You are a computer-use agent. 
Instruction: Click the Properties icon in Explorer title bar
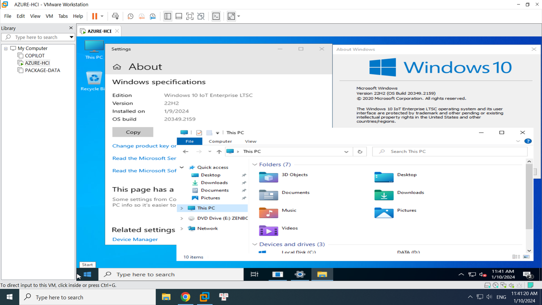click(199, 133)
